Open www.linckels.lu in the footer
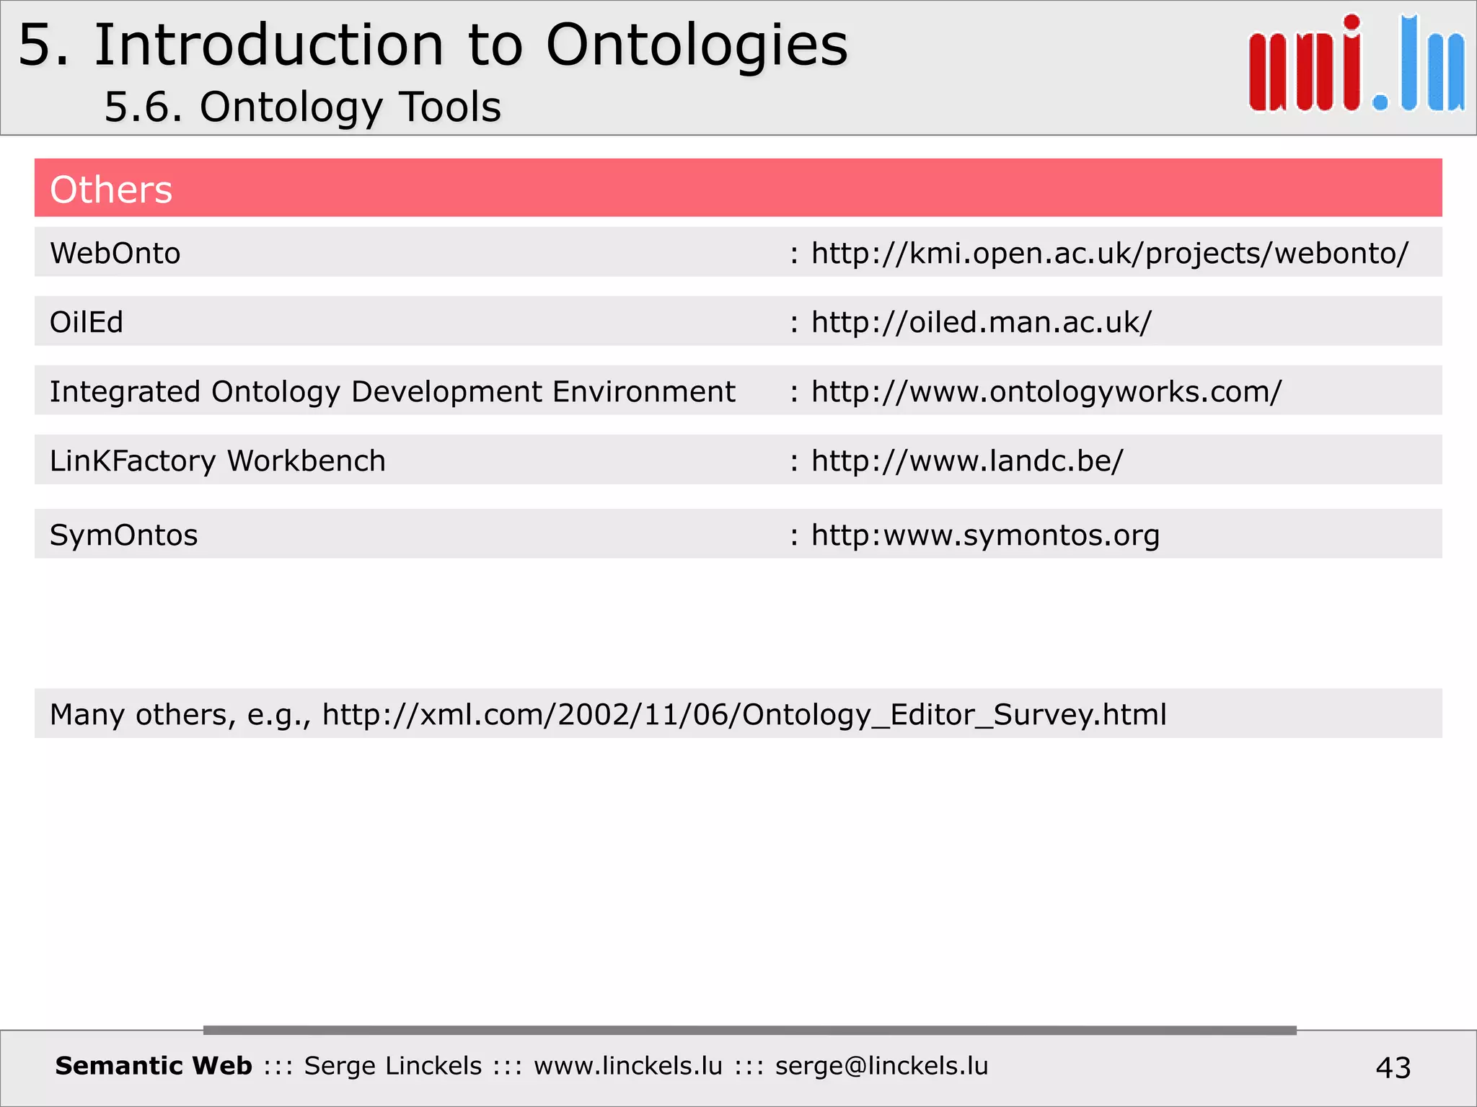Screen dimensions: 1477x1107 click(x=627, y=1065)
